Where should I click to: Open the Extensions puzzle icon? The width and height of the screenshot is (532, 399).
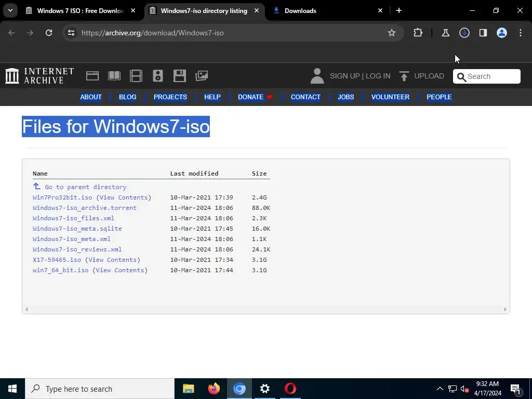point(418,33)
